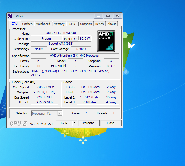Click the Cores count field
185x166 pixels.
point(86,113)
